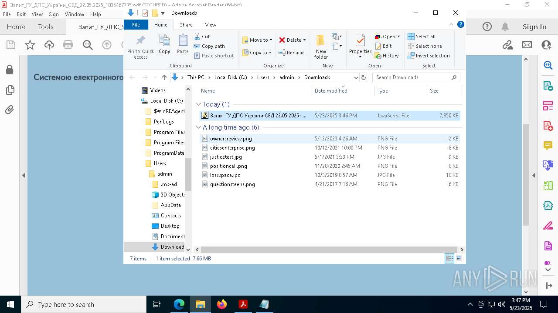This screenshot has height=313, width=558.
Task: Open Edit menu in Acrobat Reader
Action: (x=21, y=14)
